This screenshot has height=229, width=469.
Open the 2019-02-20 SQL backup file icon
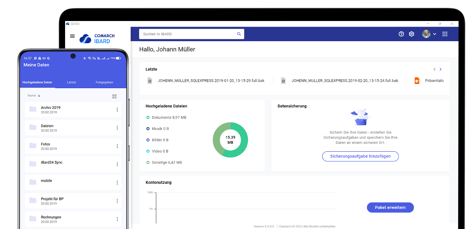(283, 80)
